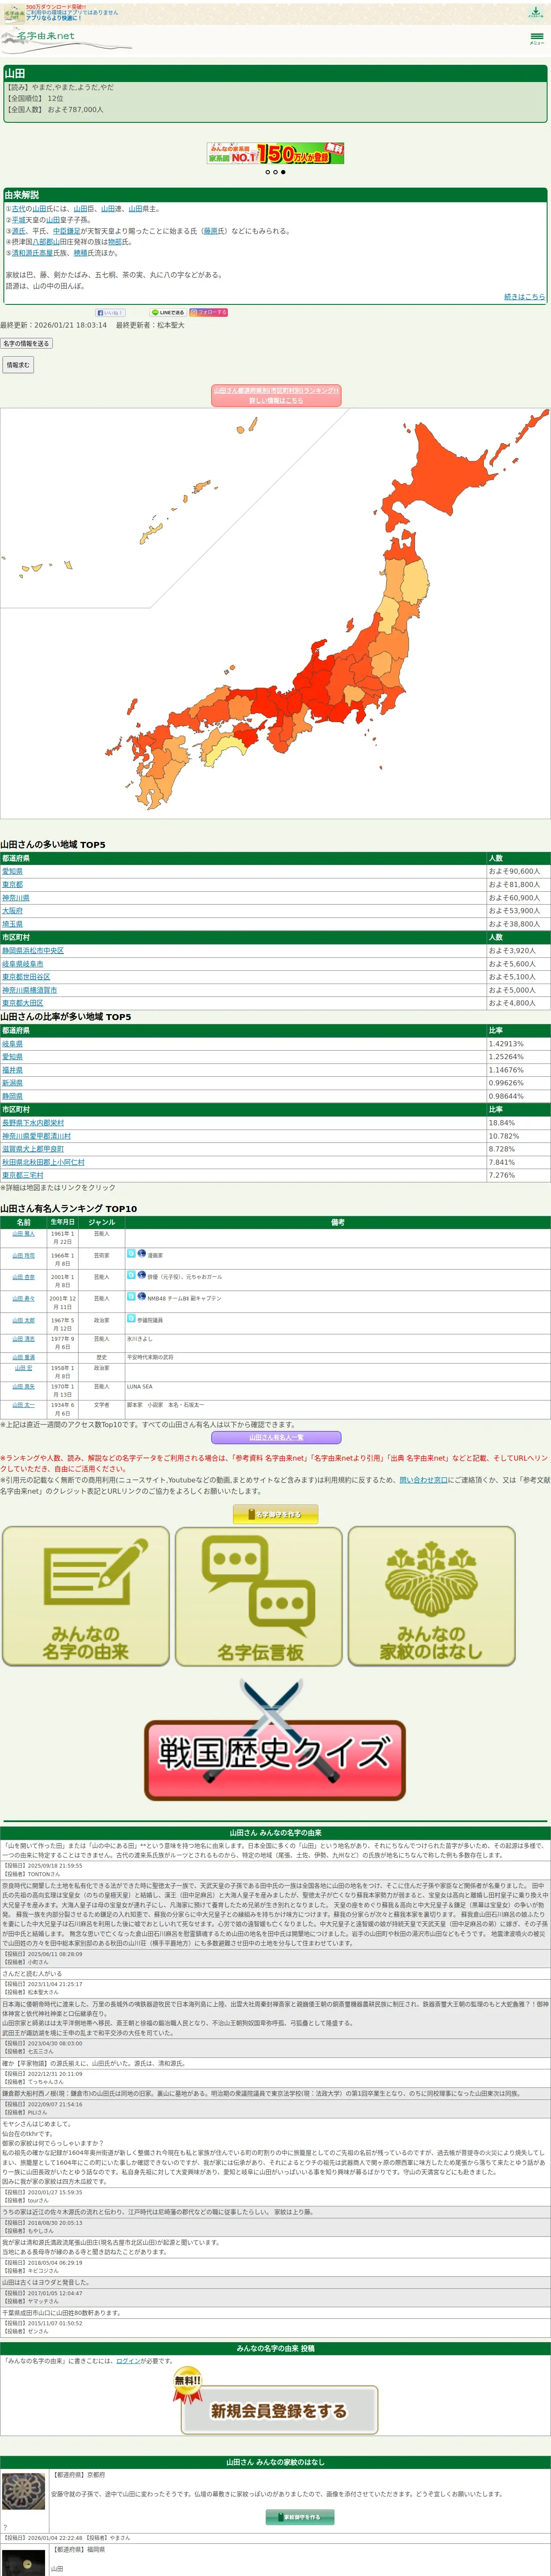Open the 滋賀県犬上郡甲良町 link
This screenshot has width=551, height=2576.
point(33,1148)
